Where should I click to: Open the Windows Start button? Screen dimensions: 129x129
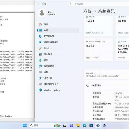(25, 126)
